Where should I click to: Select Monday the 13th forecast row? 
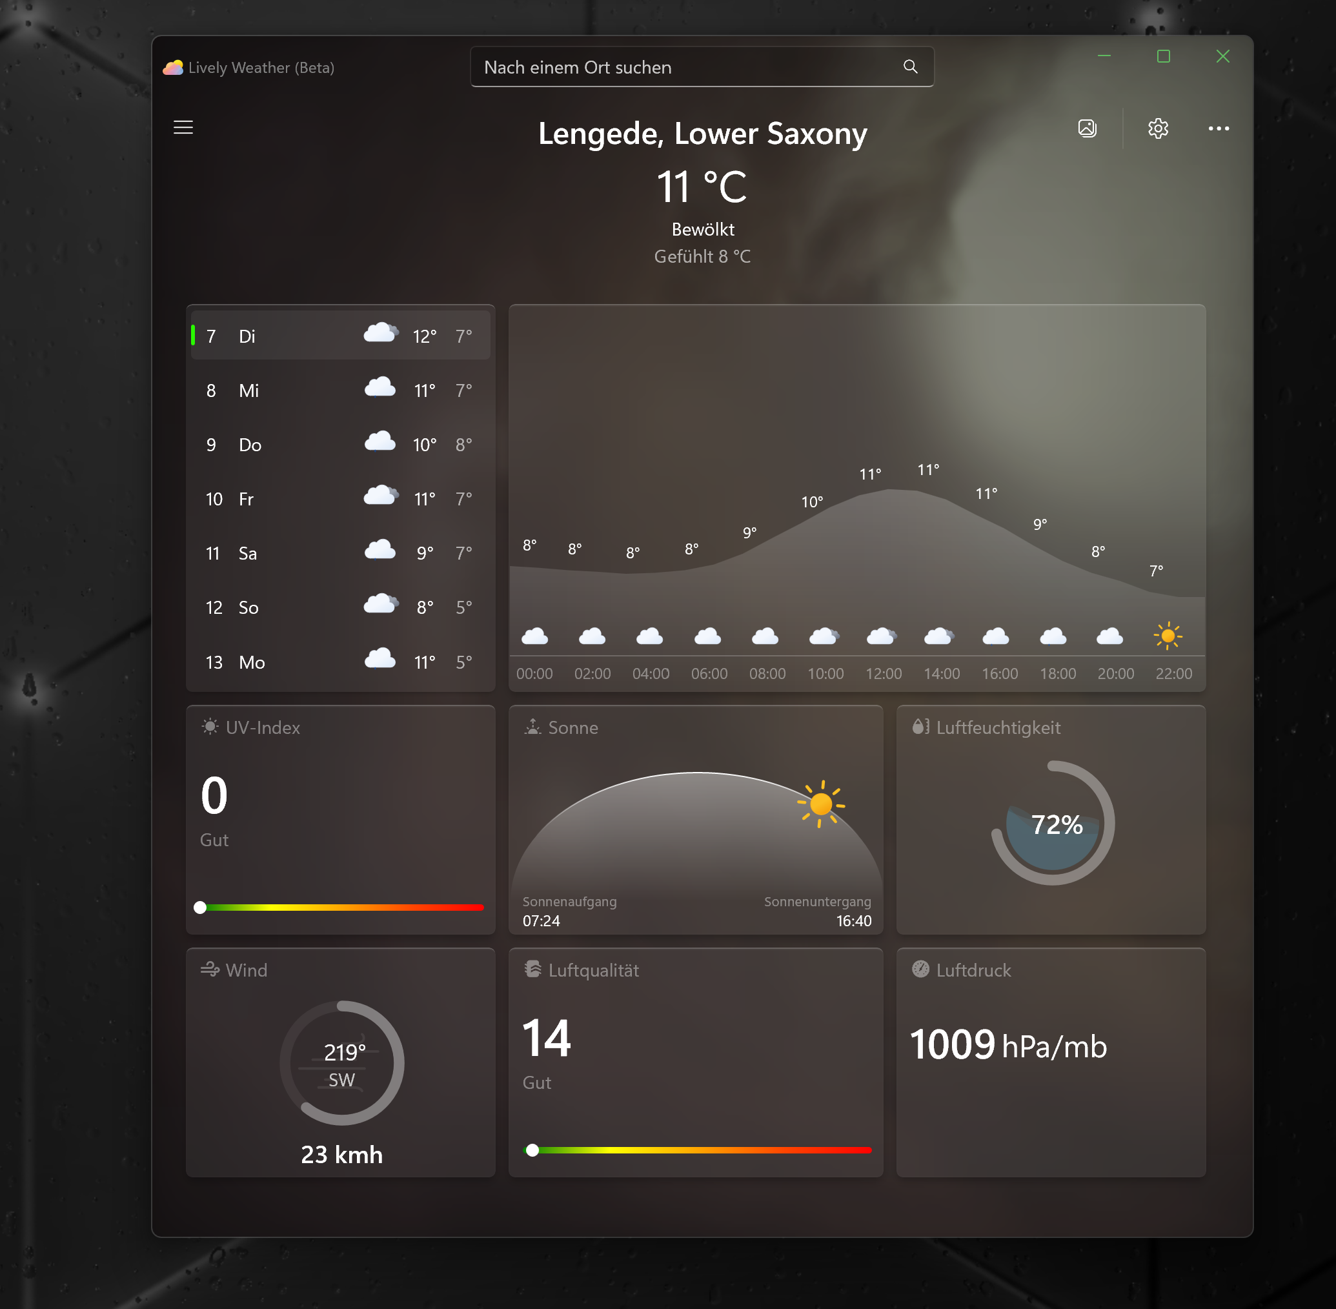click(339, 662)
